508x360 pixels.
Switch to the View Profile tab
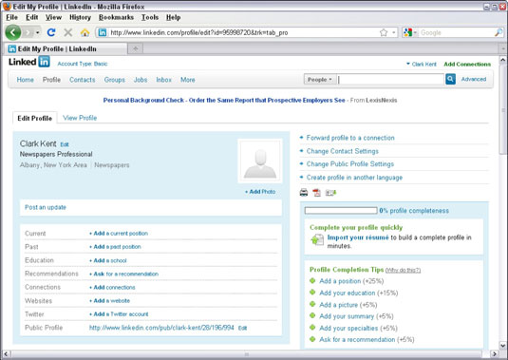point(80,118)
